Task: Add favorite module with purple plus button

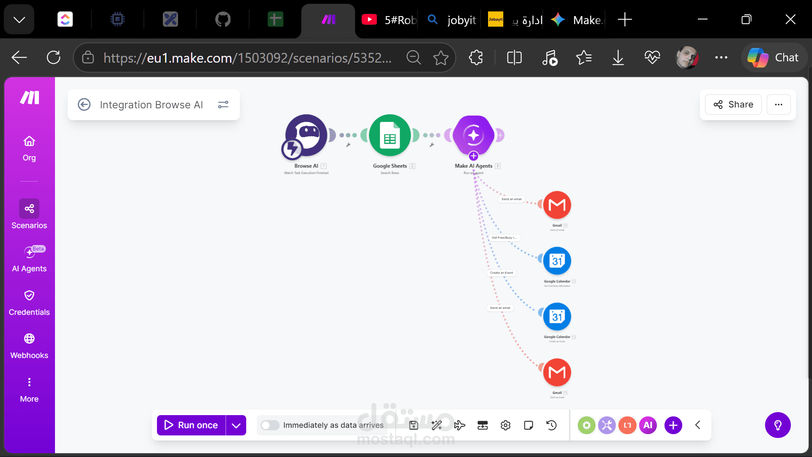Action: pos(673,425)
